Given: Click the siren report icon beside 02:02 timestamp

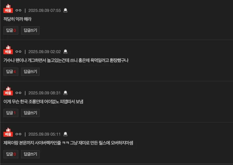Looking at the screenshot, I should 65,52.
